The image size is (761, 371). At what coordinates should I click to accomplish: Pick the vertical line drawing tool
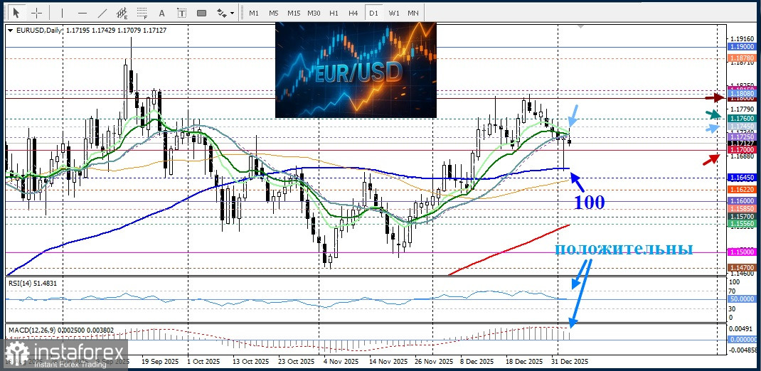coord(62,13)
